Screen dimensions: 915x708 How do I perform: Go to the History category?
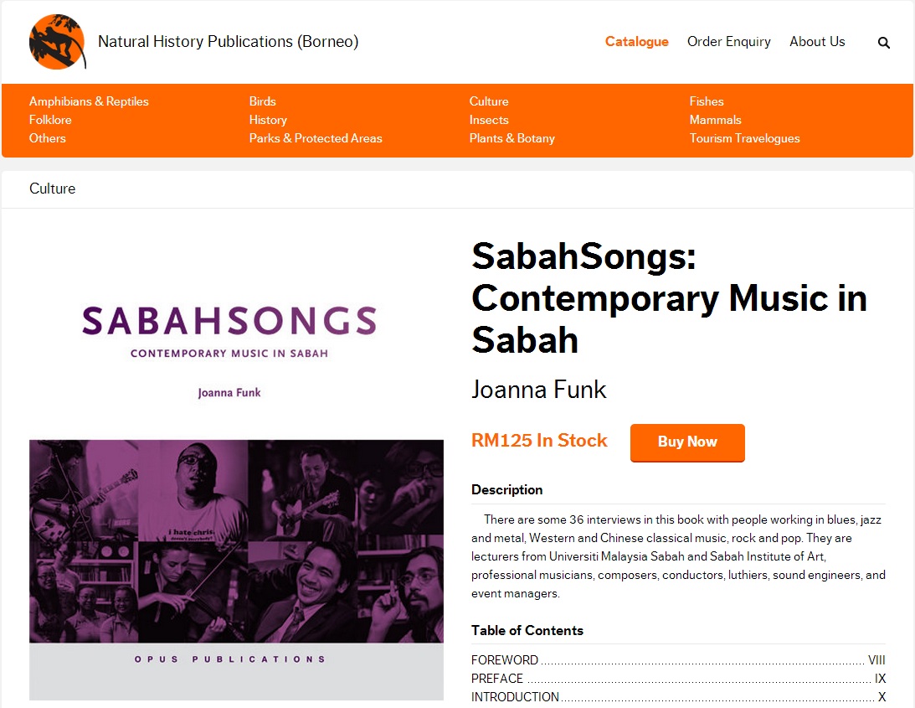point(268,120)
